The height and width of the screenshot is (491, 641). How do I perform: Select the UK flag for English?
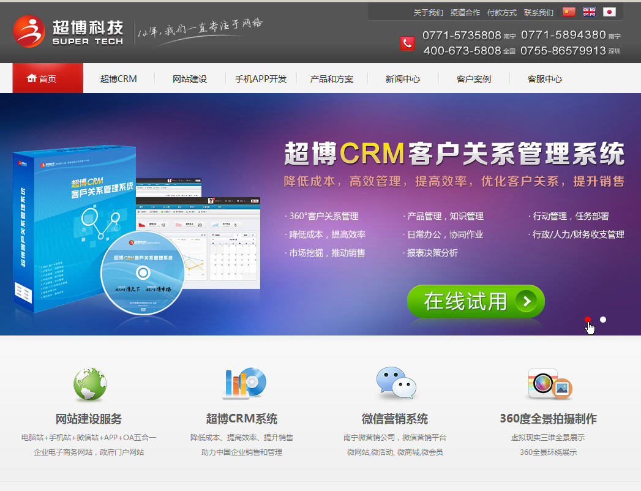[589, 12]
